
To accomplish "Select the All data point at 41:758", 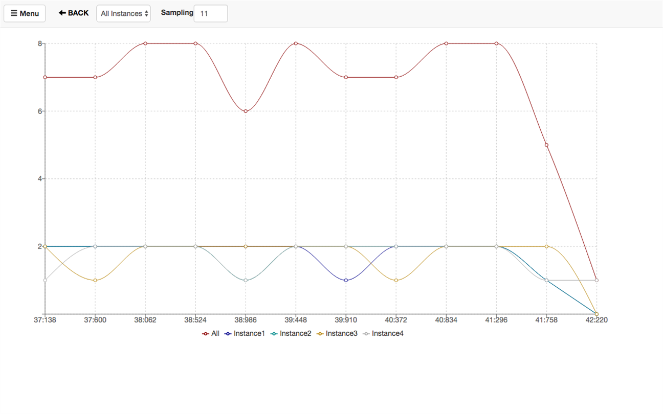I will coord(546,145).
